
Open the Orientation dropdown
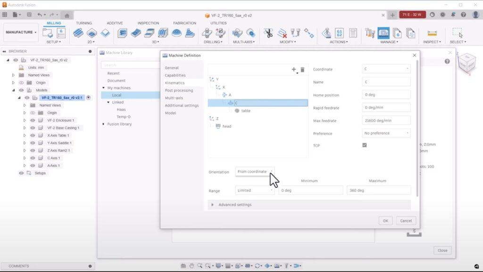pyautogui.click(x=255, y=172)
